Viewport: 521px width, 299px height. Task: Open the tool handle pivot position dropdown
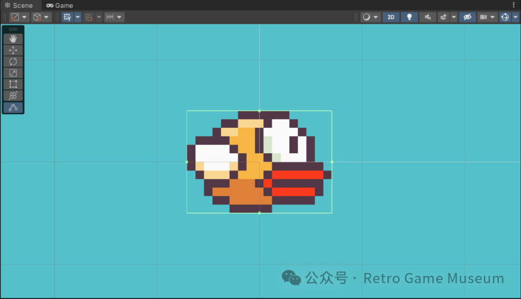pyautogui.click(x=19, y=17)
